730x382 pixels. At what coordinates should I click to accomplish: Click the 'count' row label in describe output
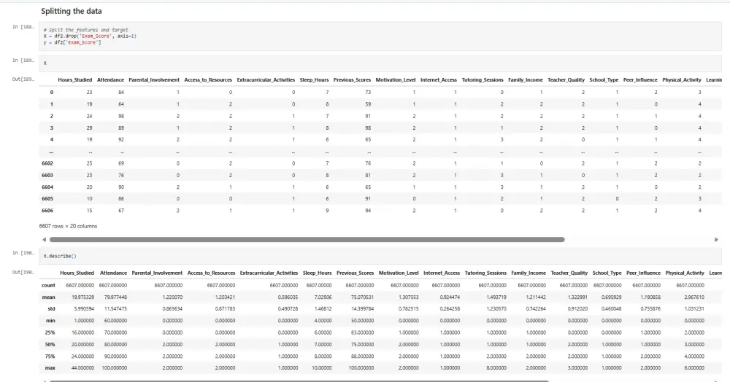[48, 285]
